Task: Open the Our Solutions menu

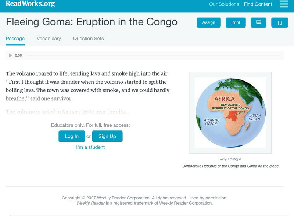Action: 224,4
